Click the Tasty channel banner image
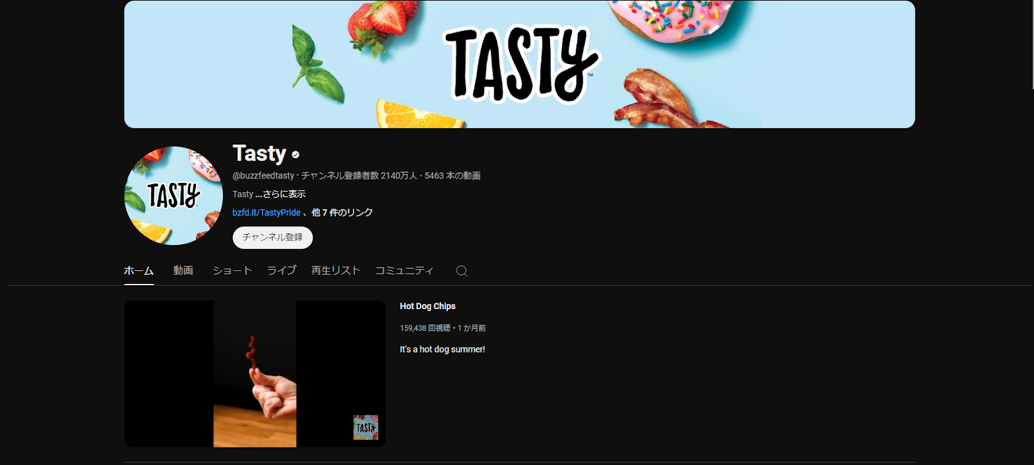Image resolution: width=1034 pixels, height=465 pixels. (x=520, y=64)
